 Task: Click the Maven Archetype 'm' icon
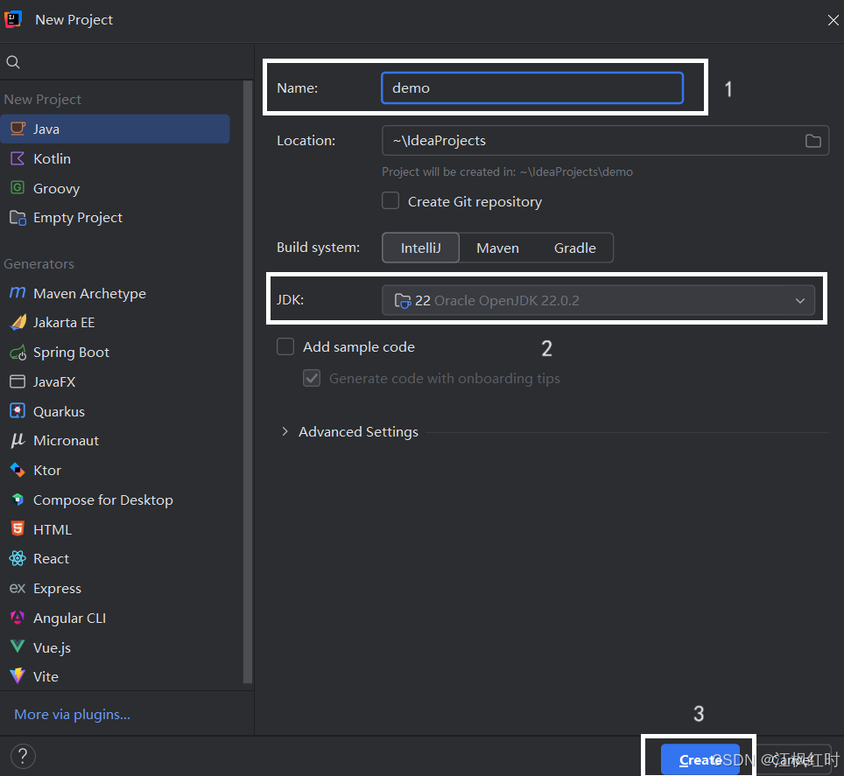(x=18, y=292)
